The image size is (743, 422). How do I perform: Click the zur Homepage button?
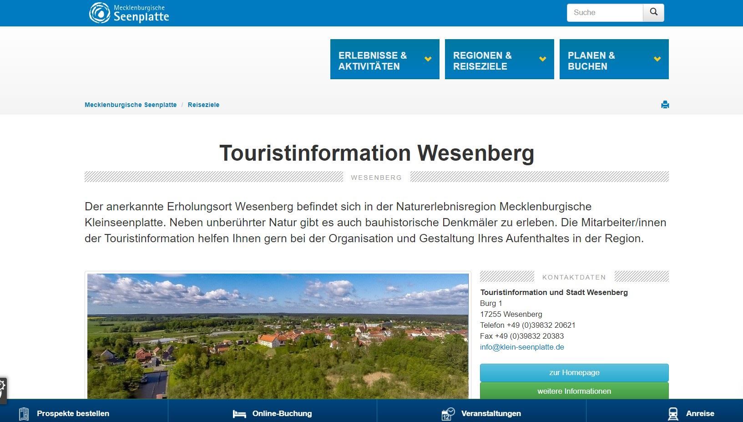[x=574, y=372]
